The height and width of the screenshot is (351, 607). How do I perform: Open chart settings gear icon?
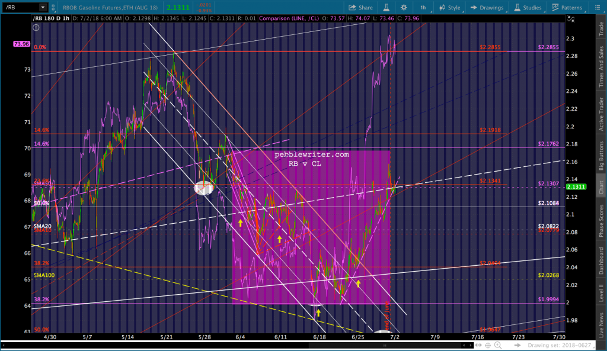[x=404, y=7]
